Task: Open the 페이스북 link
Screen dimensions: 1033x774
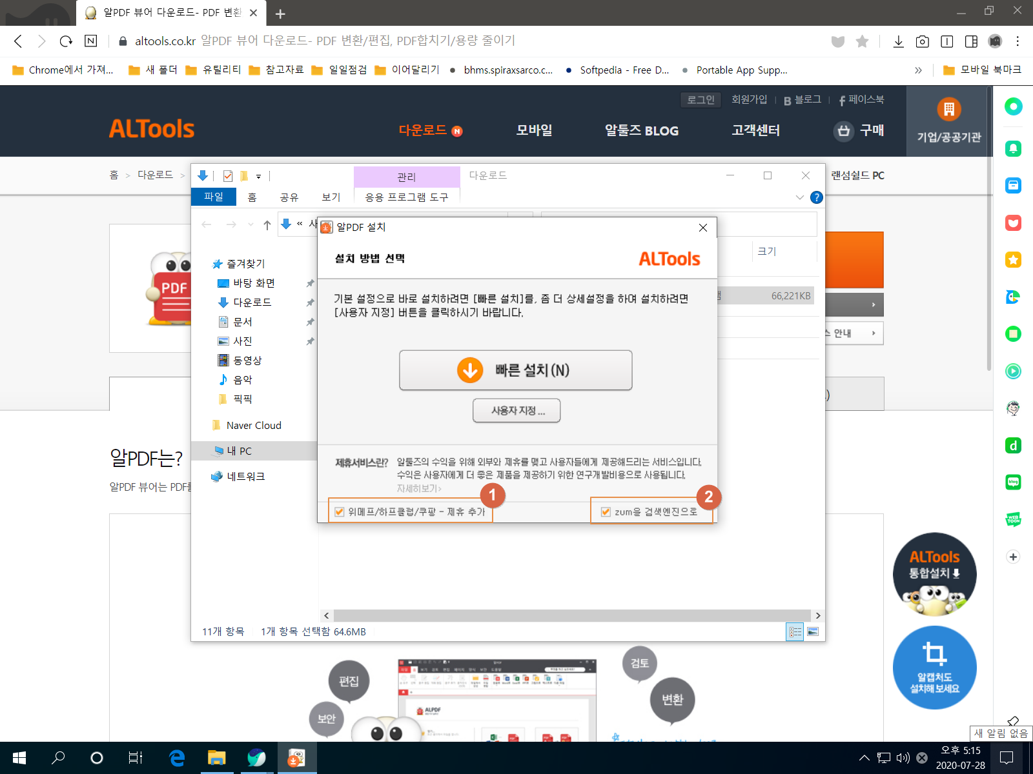Action: pyautogui.click(x=861, y=99)
